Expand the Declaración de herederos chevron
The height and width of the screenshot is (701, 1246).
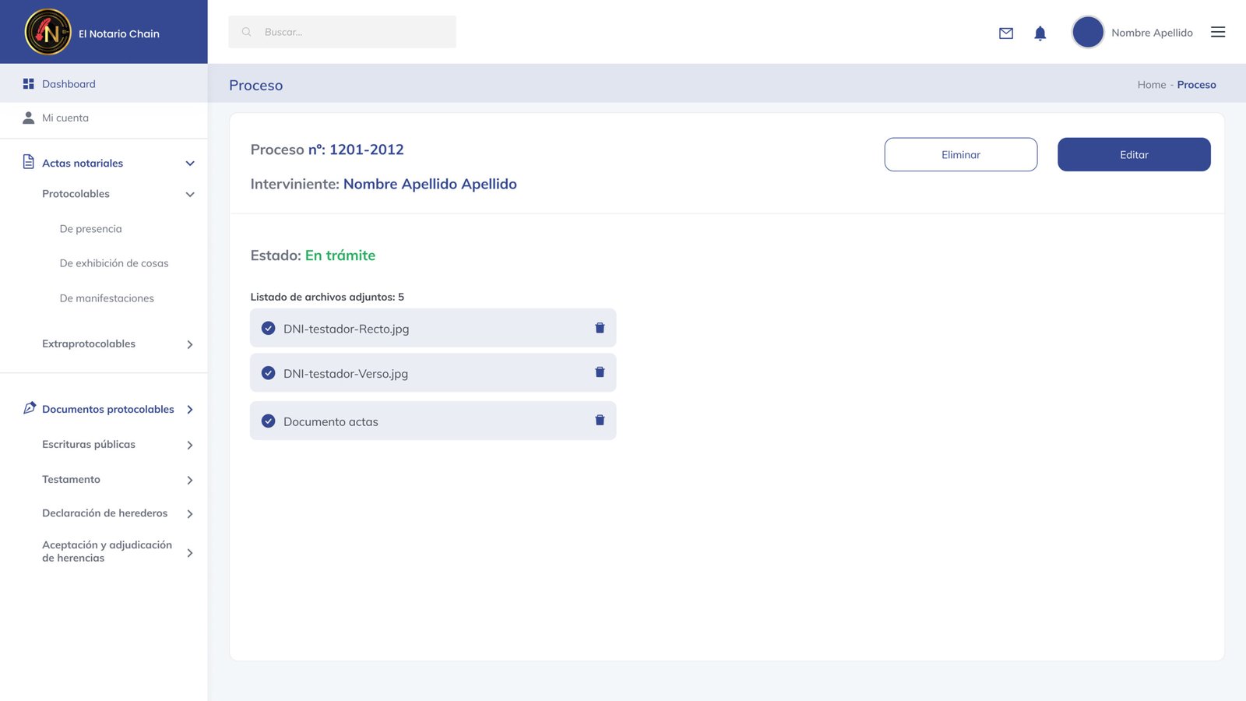[190, 514]
